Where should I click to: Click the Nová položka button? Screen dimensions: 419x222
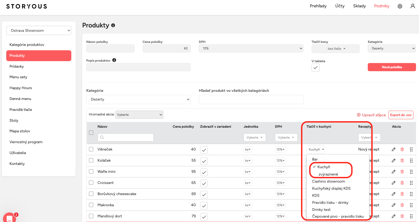(392, 67)
